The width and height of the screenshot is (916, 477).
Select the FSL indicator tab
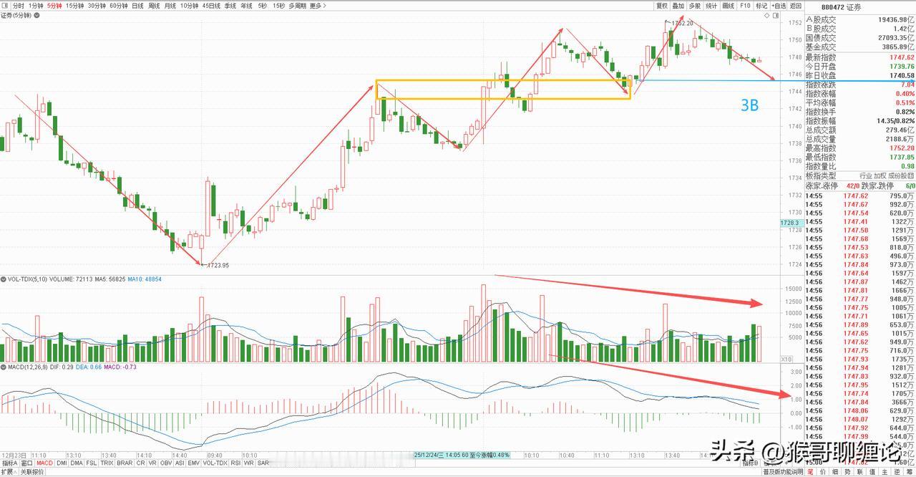pyautogui.click(x=92, y=463)
